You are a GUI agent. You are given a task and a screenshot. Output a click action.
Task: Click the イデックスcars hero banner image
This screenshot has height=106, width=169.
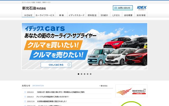pyautogui.click(x=84, y=46)
